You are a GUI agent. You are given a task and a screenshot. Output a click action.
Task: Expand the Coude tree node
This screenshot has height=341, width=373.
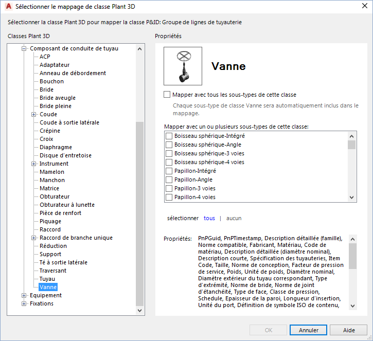(33, 114)
